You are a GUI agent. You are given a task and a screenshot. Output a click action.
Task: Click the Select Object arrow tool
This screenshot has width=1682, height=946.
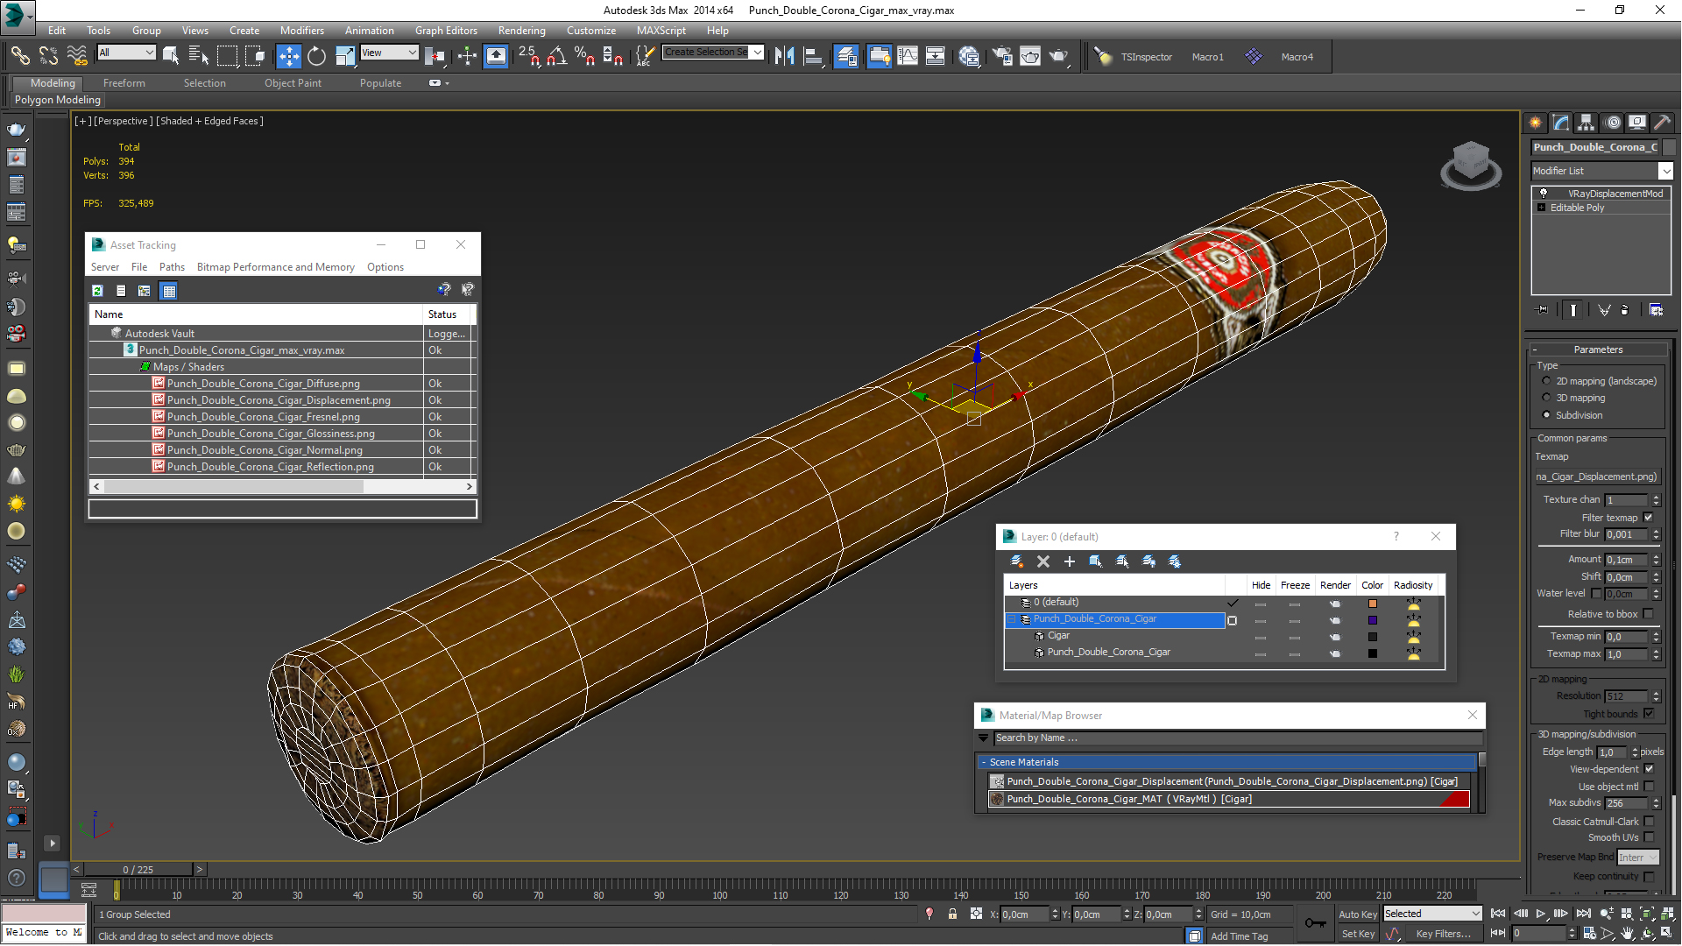pos(171,56)
